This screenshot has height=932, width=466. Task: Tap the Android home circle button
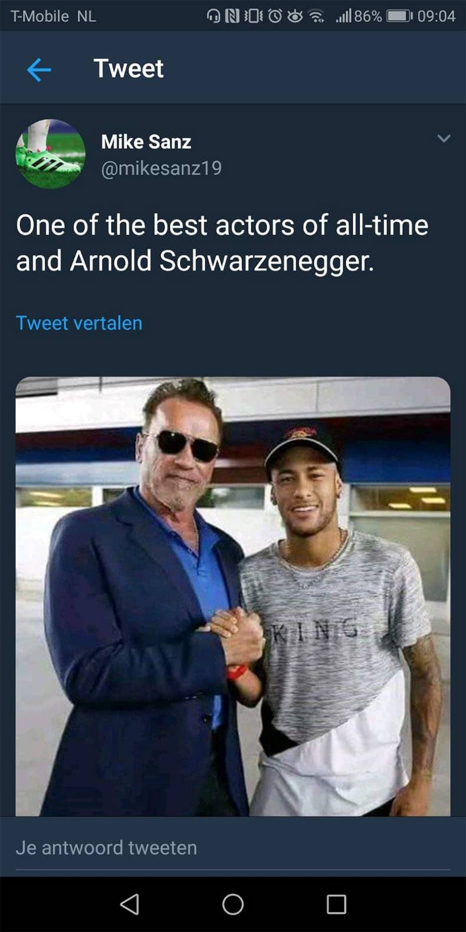click(233, 904)
